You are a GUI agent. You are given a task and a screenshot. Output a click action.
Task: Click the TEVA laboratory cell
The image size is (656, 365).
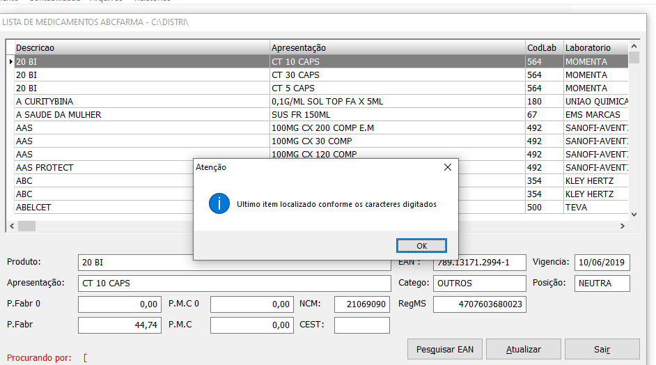tap(595, 208)
